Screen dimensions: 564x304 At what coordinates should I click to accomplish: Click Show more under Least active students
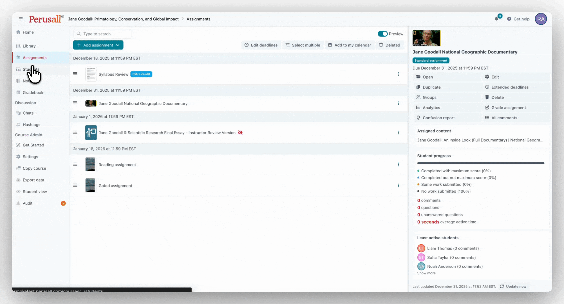426,273
